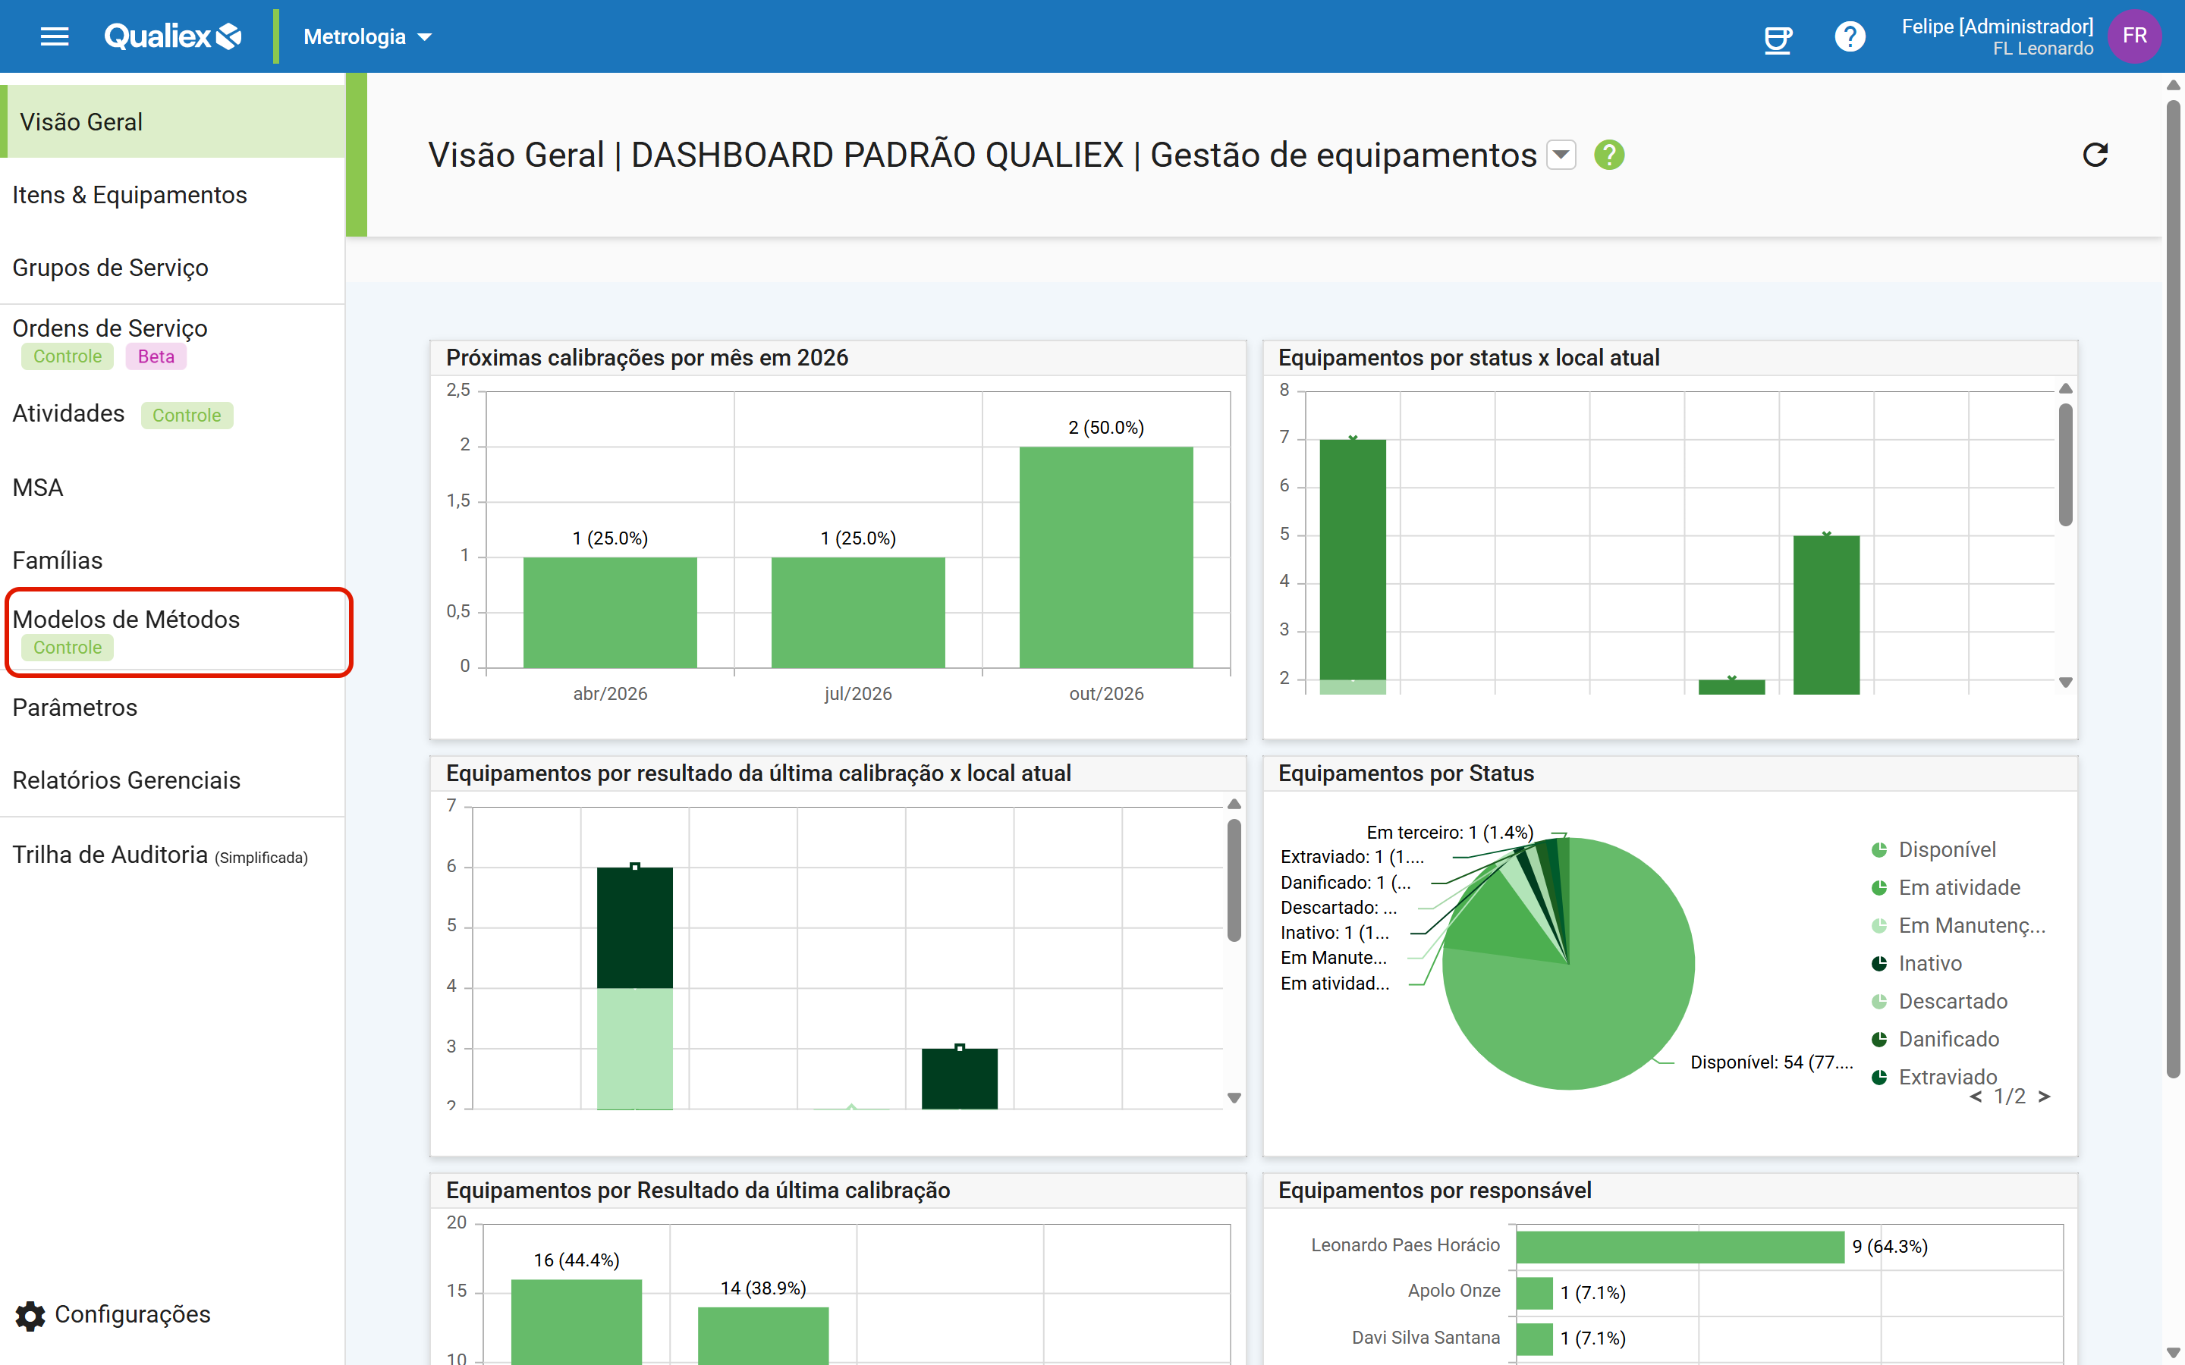Open the Metrologia module dropdown
The height and width of the screenshot is (1365, 2185).
[367, 37]
